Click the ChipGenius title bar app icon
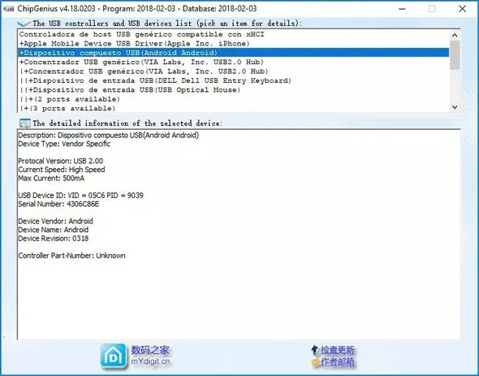The width and height of the screenshot is (479, 376). click(x=8, y=9)
